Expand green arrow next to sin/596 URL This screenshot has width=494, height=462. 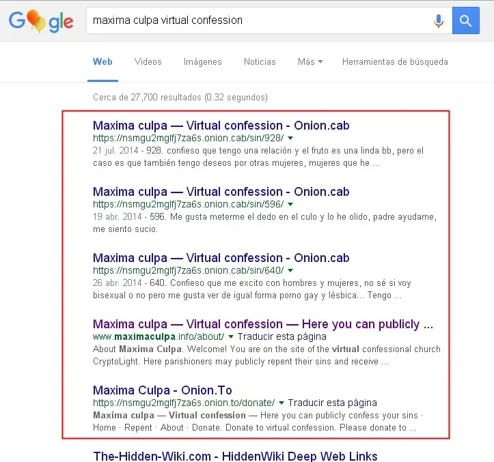point(290,204)
